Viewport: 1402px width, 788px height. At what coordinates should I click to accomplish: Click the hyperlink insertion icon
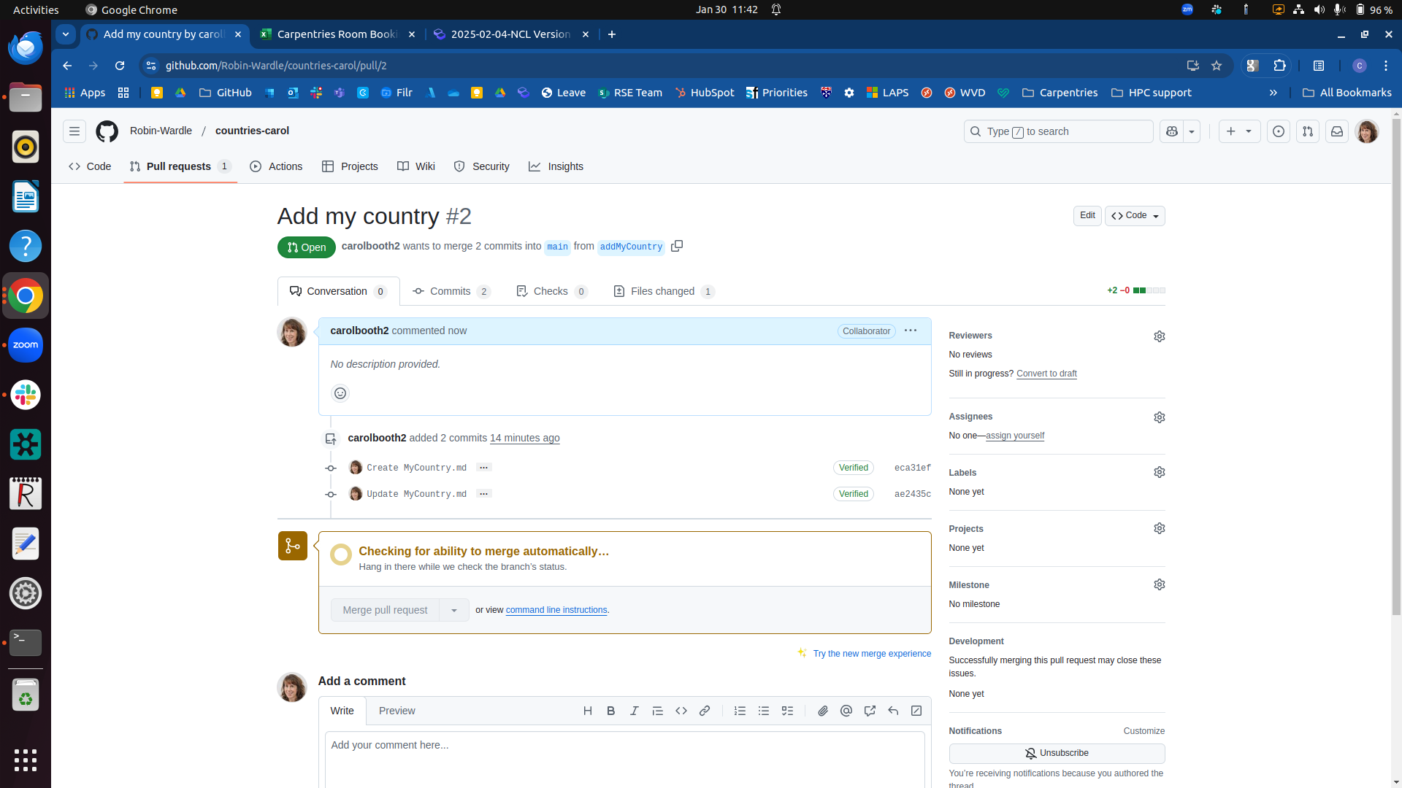click(x=705, y=711)
